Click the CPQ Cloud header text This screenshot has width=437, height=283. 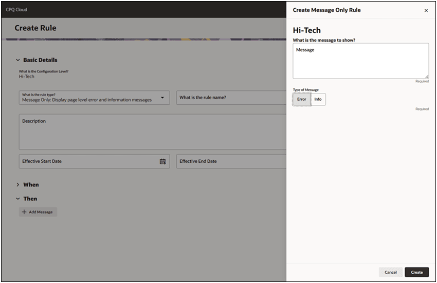[16, 9]
